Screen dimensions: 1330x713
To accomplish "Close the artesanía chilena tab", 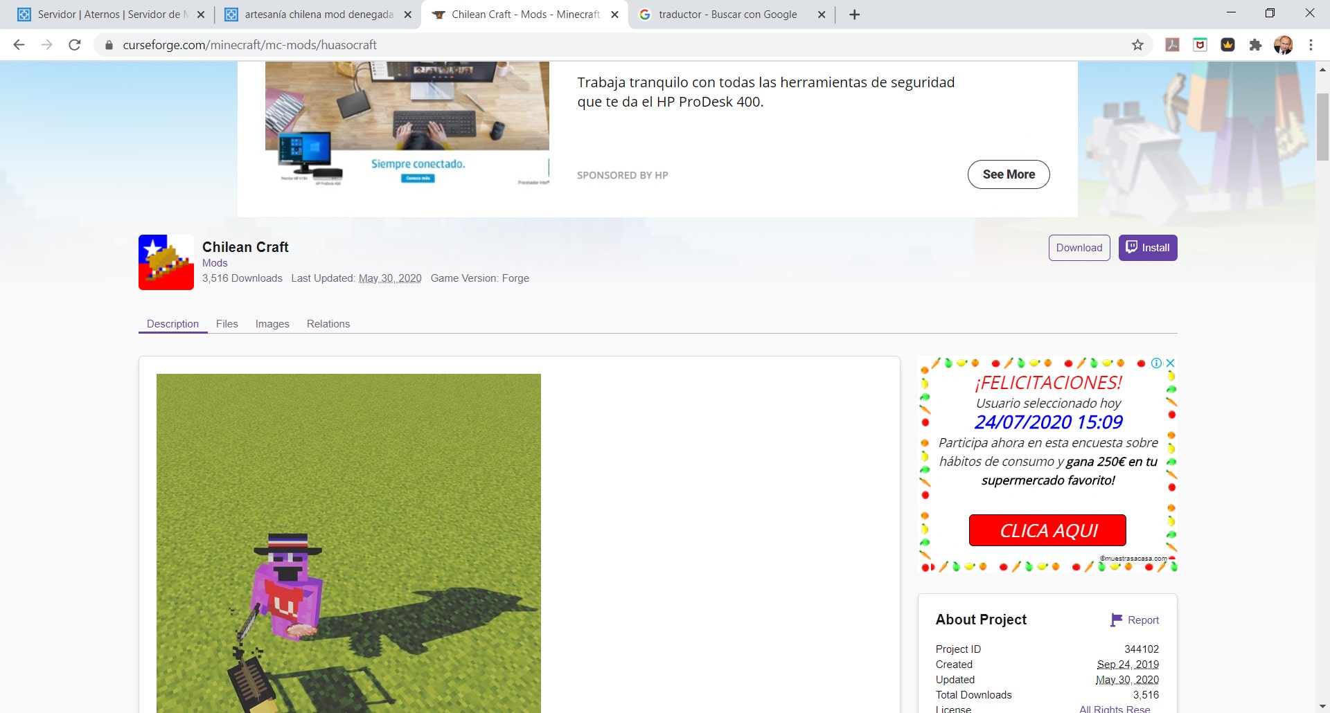I will [x=408, y=15].
